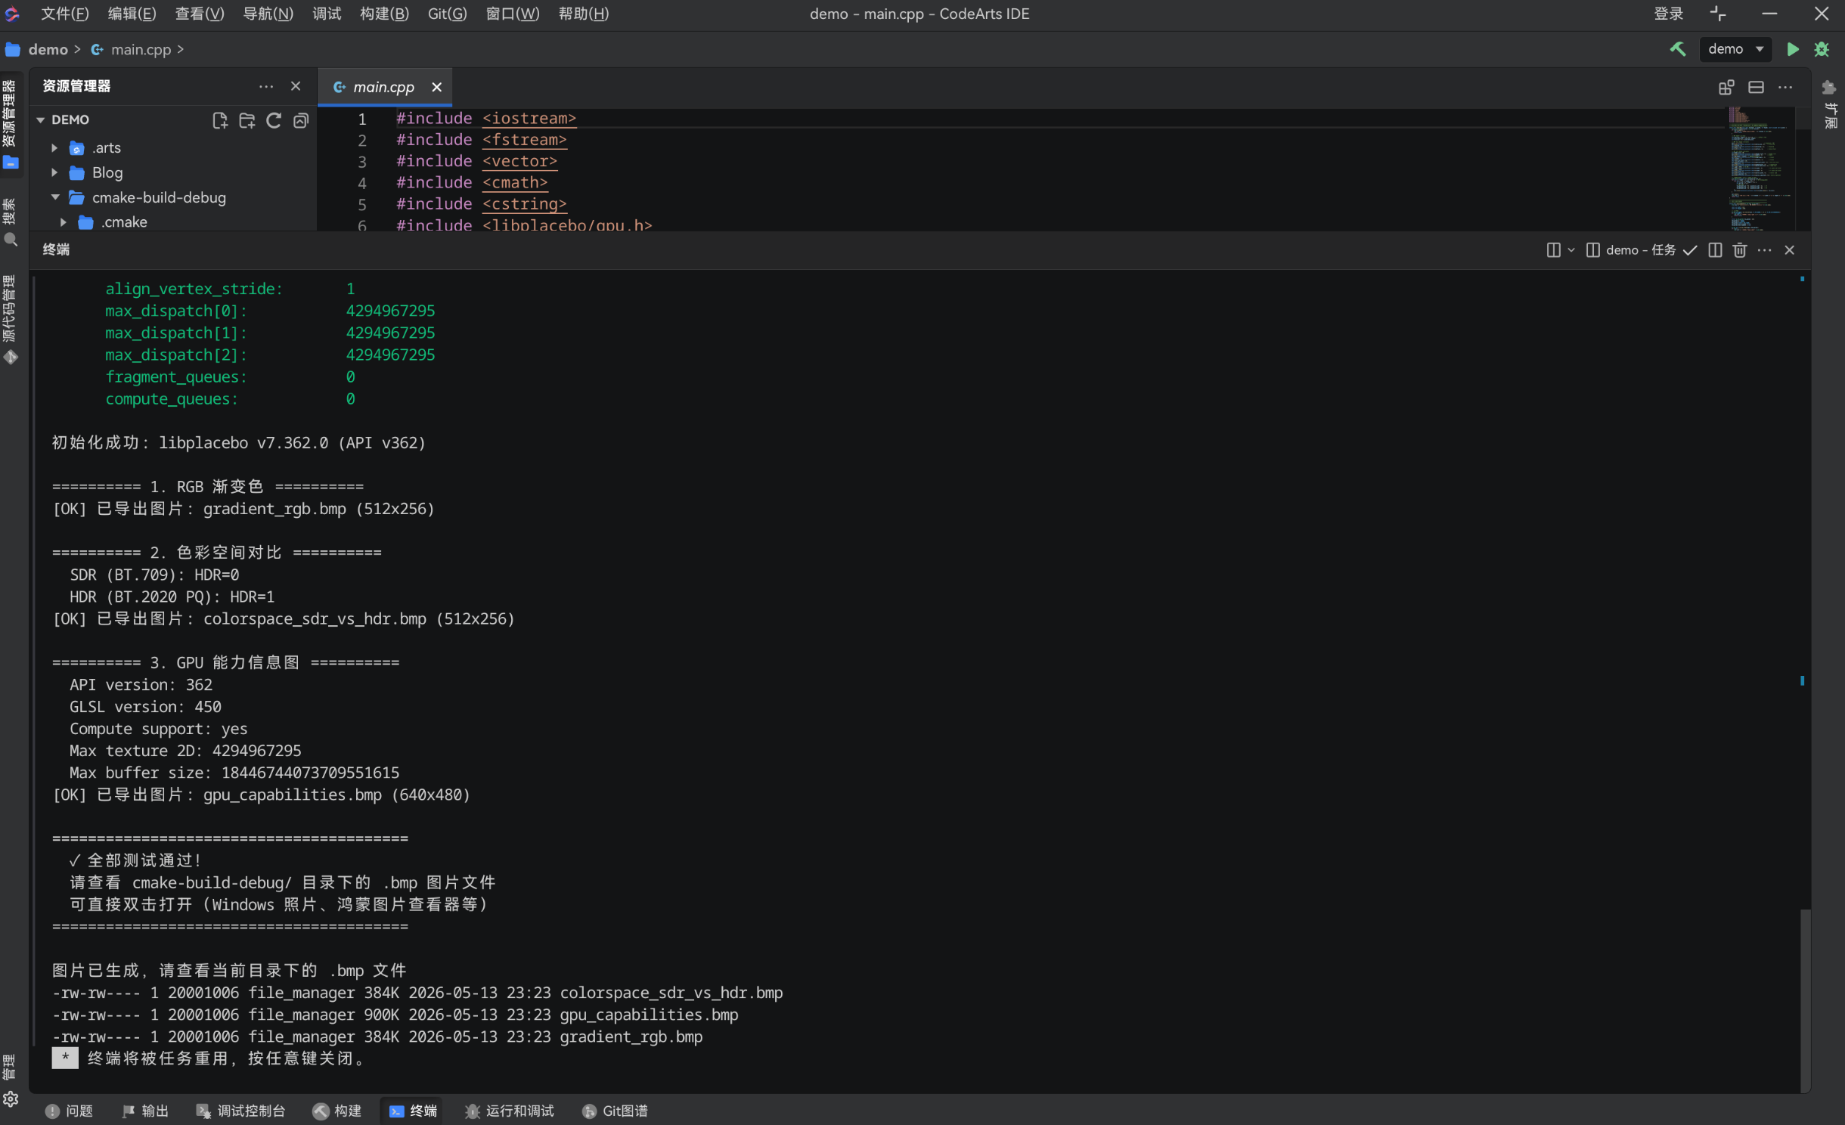Click the new terminal profile icon in 终端 toolbar
This screenshot has height=1125, width=1845.
click(x=1553, y=250)
